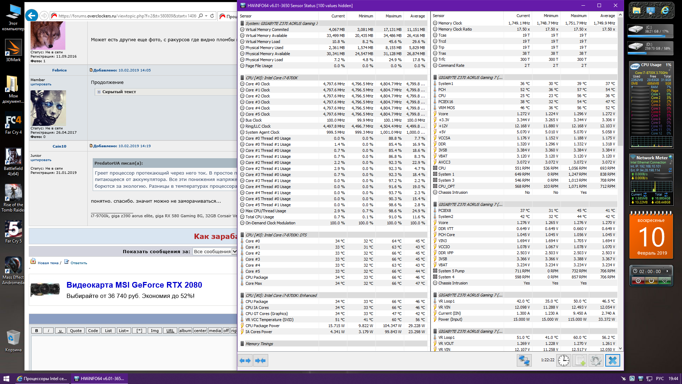Open HWiNFO sensor settings gear
The width and height of the screenshot is (682, 384).
(596, 361)
